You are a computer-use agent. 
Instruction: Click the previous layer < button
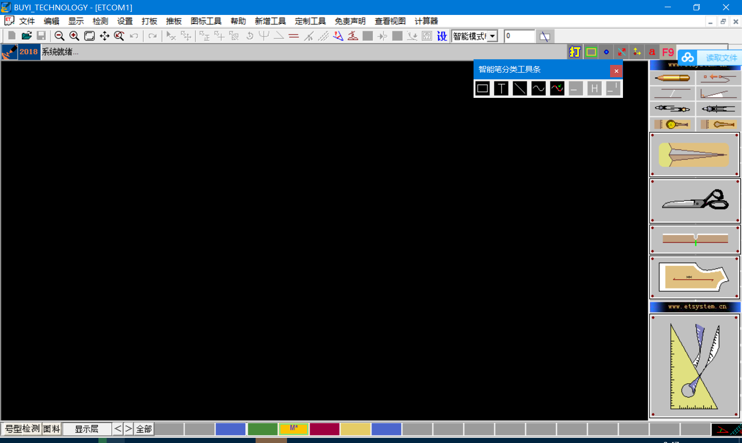(x=118, y=429)
